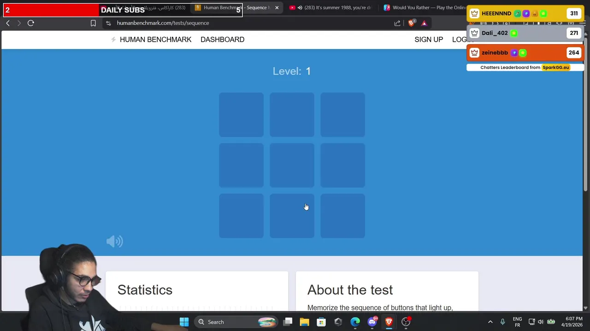
Task: Expand the hidden system tray icons
Action: [x=490, y=322]
